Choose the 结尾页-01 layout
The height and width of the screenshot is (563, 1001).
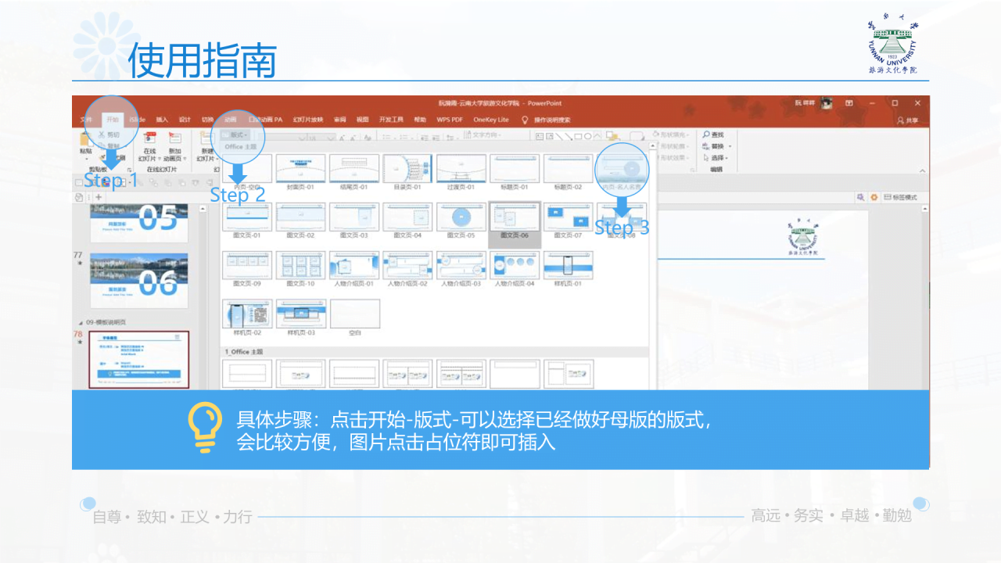(x=354, y=172)
